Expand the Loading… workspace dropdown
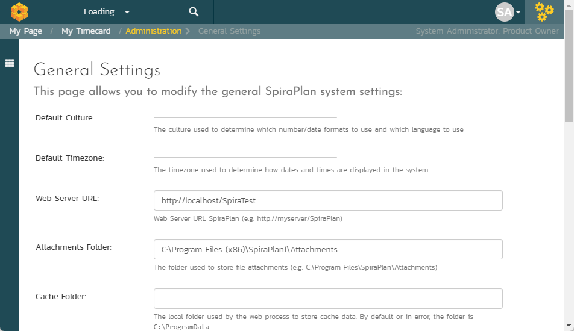Image resolution: width=574 pixels, height=331 pixels. [x=107, y=11]
